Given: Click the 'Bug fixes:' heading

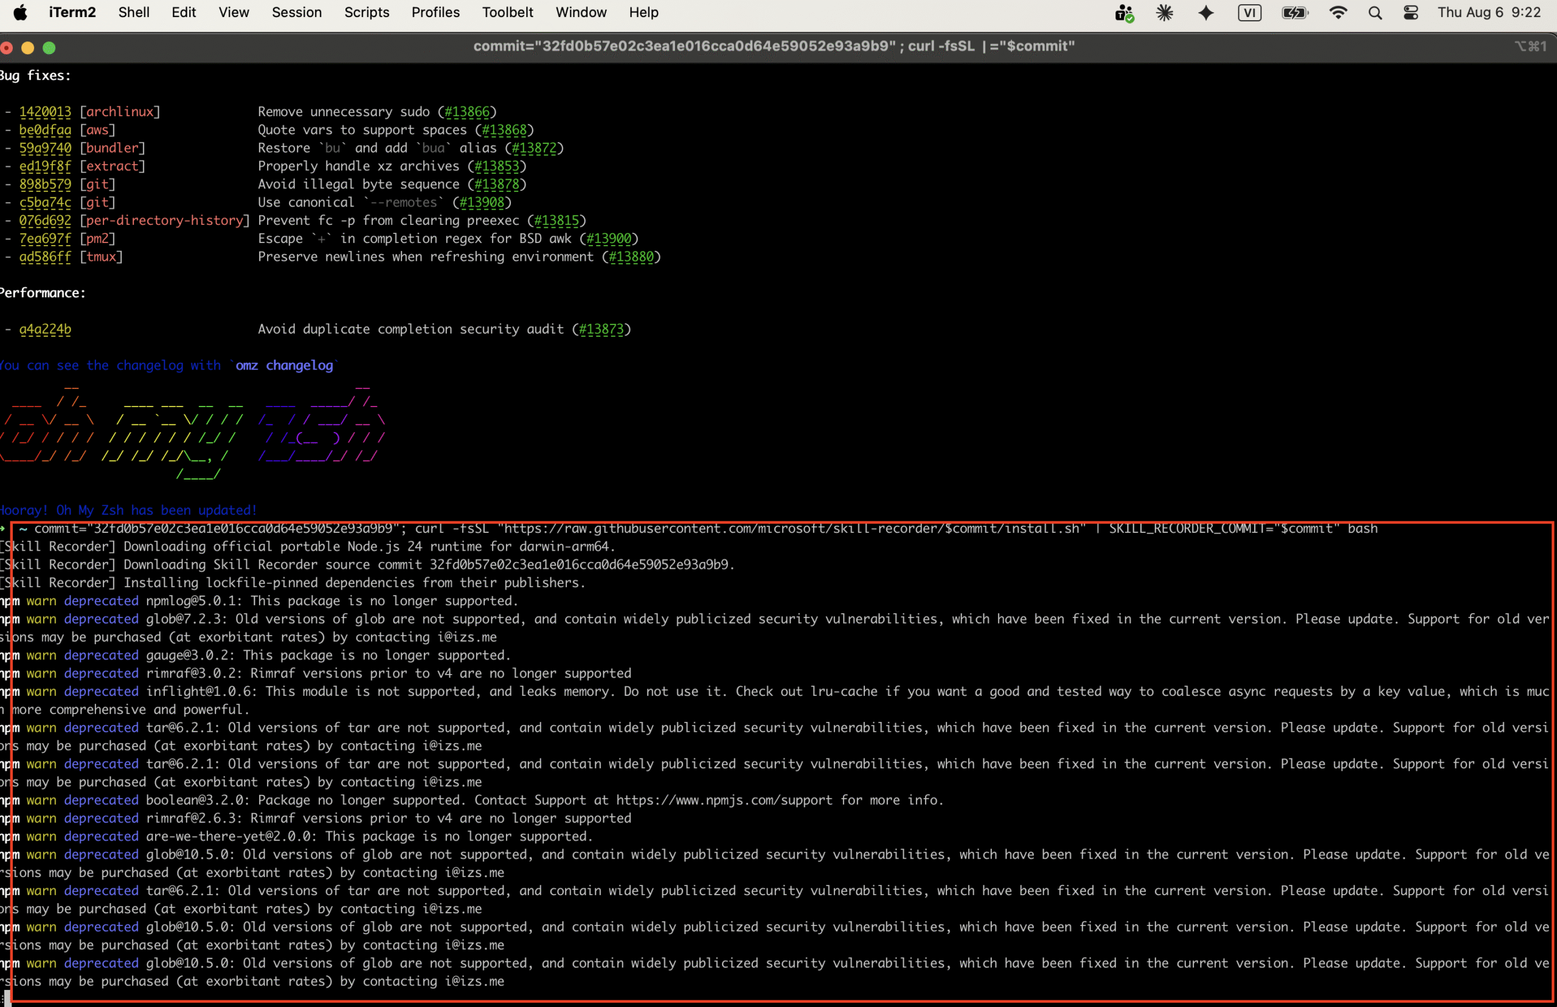Looking at the screenshot, I should (x=35, y=76).
